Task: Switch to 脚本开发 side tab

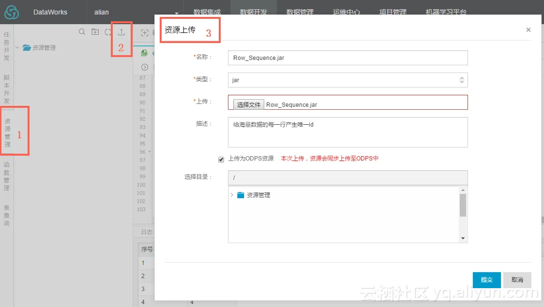Action: 7,89
